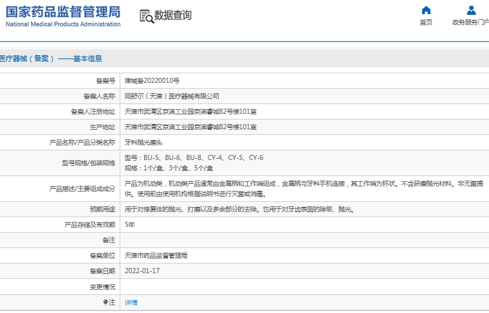Click the 备案人注册地址 row label
Image resolution: width=489 pixels, height=313 pixels.
[93, 111]
